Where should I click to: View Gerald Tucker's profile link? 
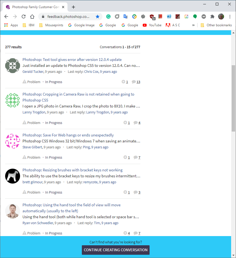[33, 71]
